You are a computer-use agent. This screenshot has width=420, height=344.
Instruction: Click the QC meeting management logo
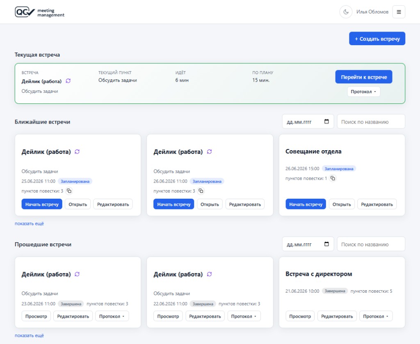[40, 12]
